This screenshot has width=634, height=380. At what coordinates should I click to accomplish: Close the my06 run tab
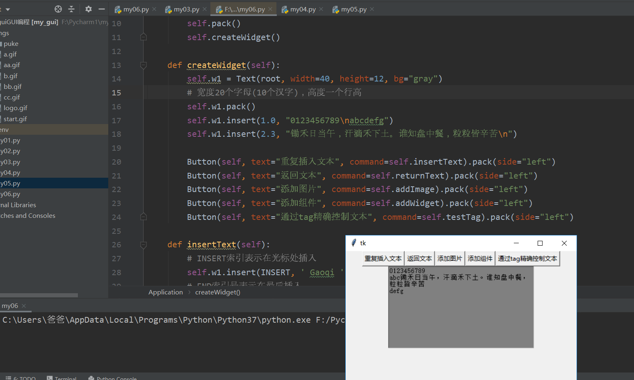point(24,305)
